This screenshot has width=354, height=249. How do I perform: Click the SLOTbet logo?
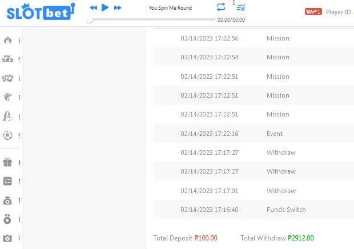[41, 12]
